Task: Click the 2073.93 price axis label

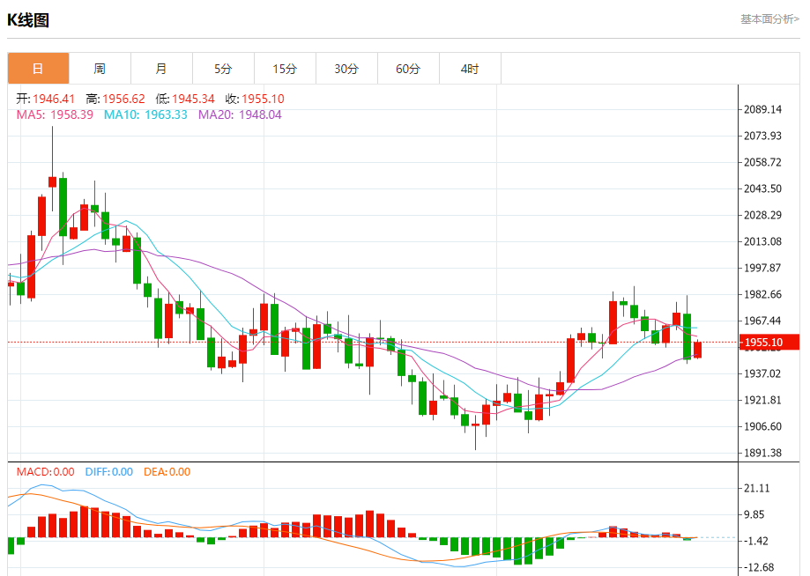Action: click(x=762, y=136)
